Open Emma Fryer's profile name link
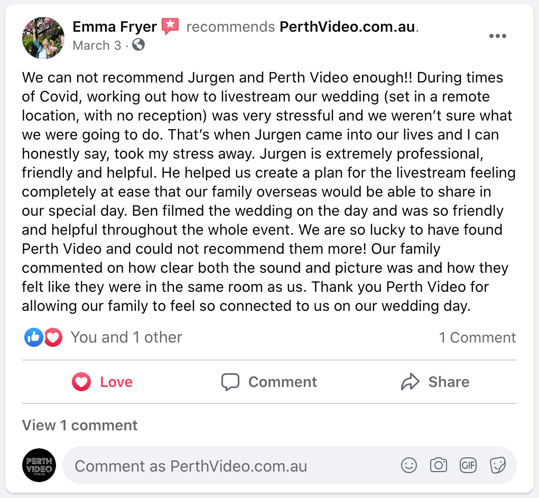Image resolution: width=539 pixels, height=498 pixels. 115,26
